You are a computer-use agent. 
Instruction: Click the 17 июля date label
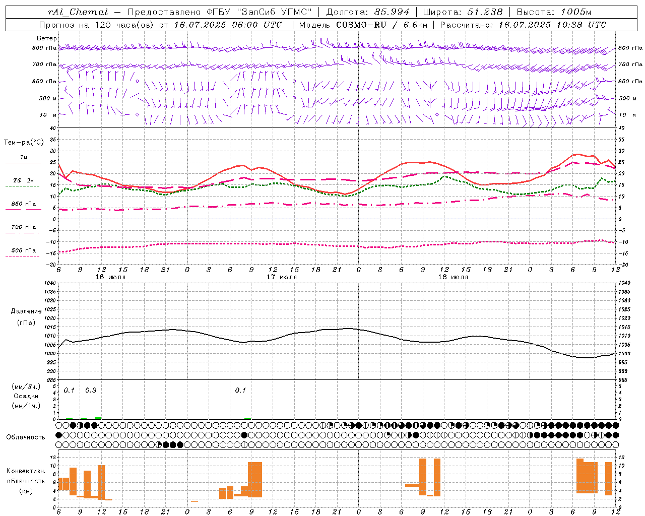point(282,277)
